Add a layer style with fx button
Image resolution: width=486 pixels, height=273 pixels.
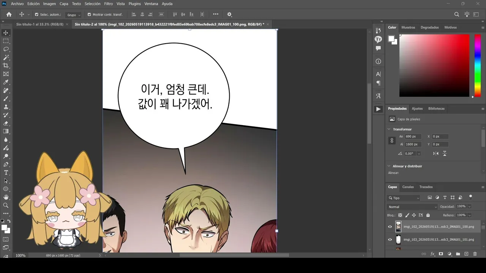[x=432, y=254]
